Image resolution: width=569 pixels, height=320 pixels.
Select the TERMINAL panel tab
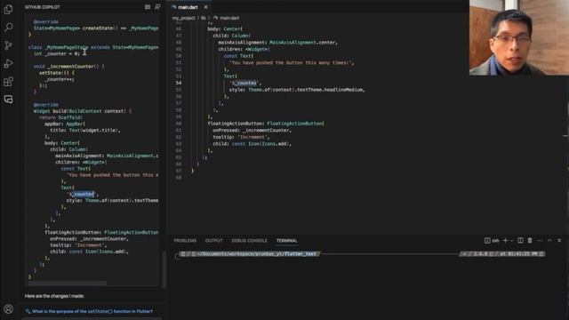286,241
